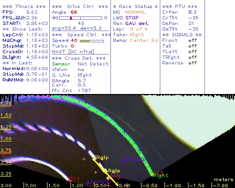Click the green Sensor label in Cross Det.
235x188 pixels.
(61, 64)
